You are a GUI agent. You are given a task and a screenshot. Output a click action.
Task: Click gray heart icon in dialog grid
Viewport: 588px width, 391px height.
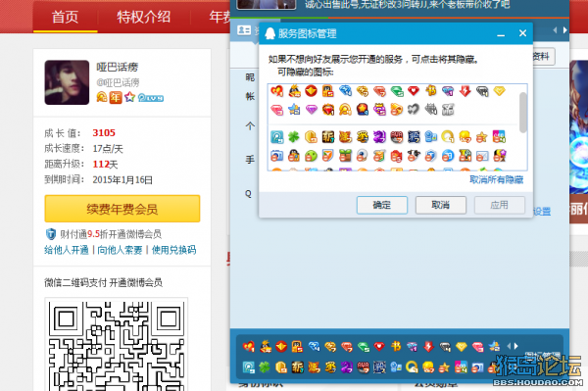coord(414,110)
